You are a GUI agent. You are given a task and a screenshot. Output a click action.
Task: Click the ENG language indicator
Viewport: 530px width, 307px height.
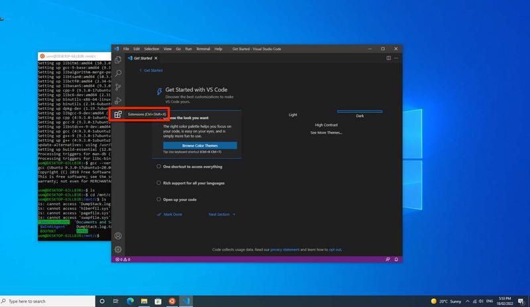490,301
